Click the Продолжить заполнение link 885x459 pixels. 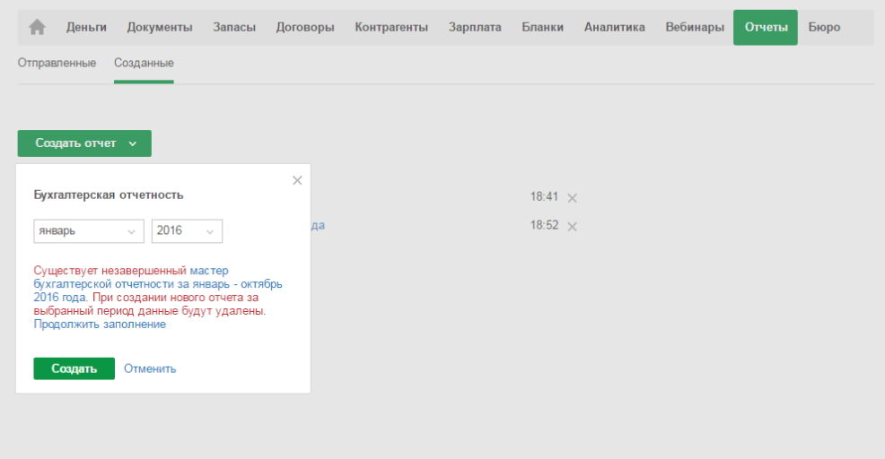(100, 325)
